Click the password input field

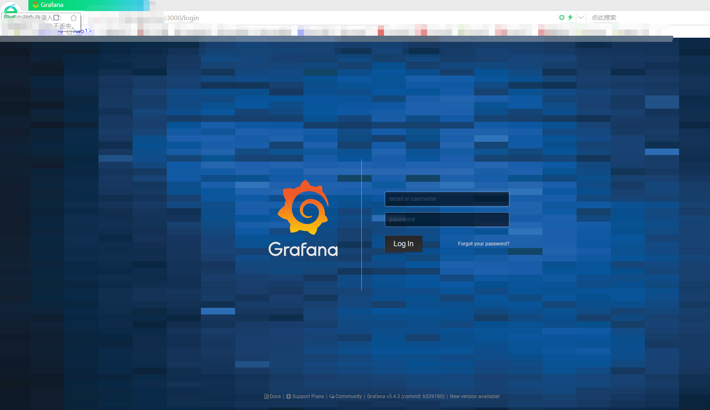(x=447, y=220)
